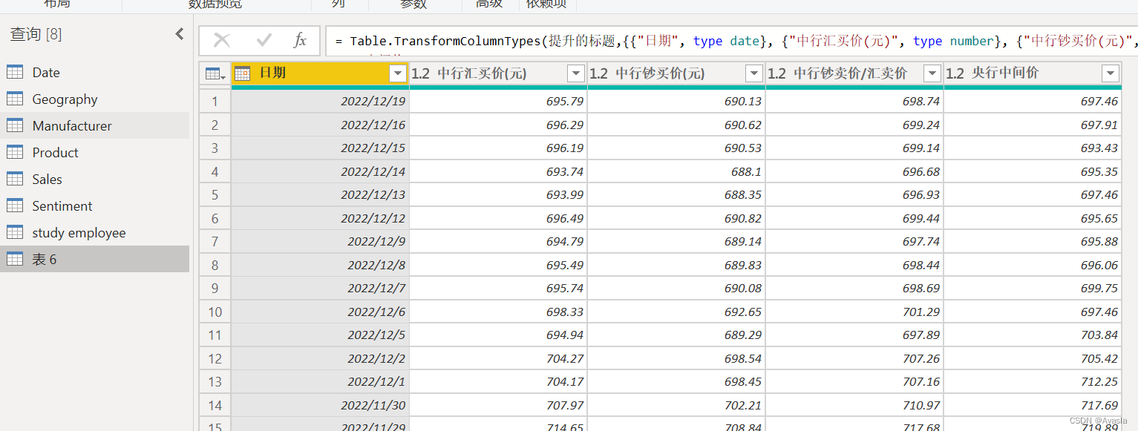
Task: Click date cell 2022/11/30
Action: click(x=320, y=406)
